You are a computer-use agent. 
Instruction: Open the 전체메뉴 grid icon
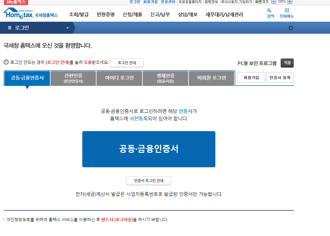(287, 11)
